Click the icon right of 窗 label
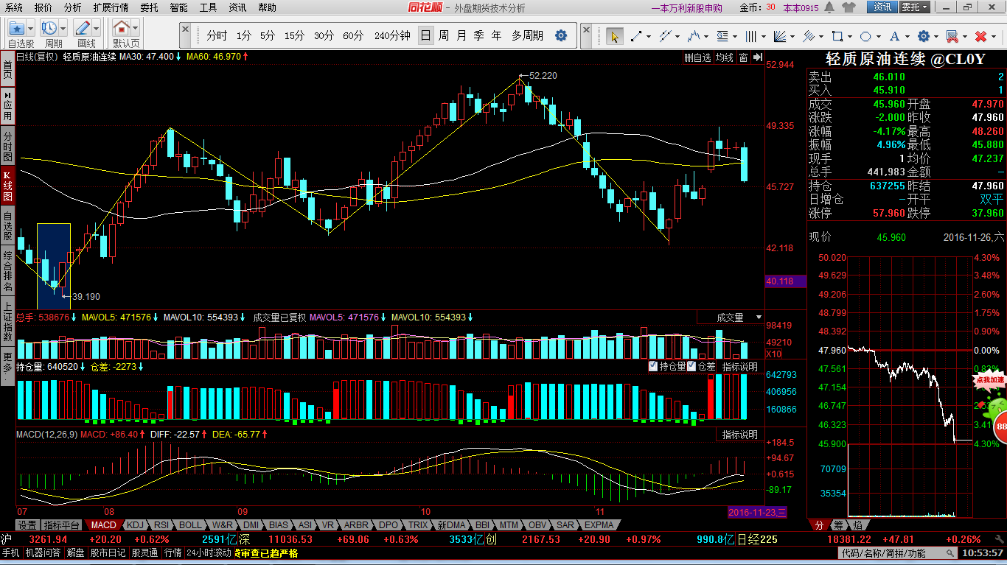Image resolution: width=1007 pixels, height=565 pixels. click(756, 57)
